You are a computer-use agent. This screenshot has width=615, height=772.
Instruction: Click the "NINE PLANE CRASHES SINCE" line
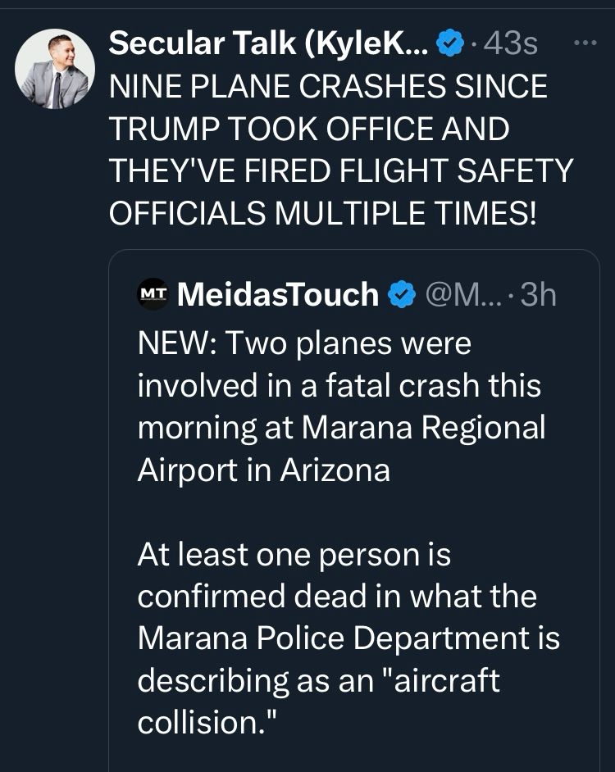(x=328, y=86)
